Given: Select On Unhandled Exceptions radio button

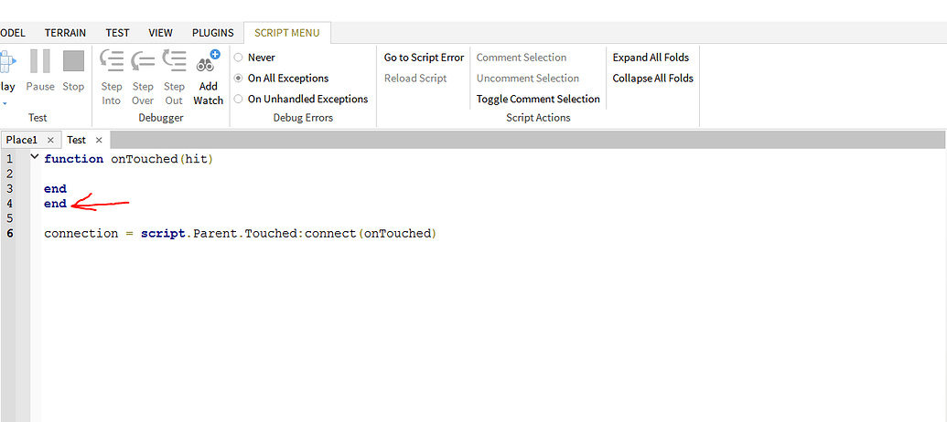Looking at the screenshot, I should click(x=238, y=99).
